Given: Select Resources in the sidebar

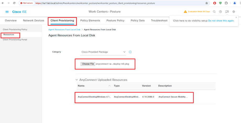Looking at the screenshot, I should click(9, 35).
